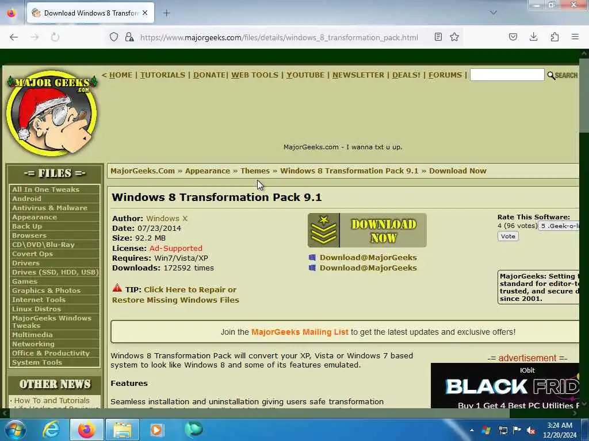
Task: Open the rating dropdown 5 Geek-o-licious
Action: pos(559,226)
